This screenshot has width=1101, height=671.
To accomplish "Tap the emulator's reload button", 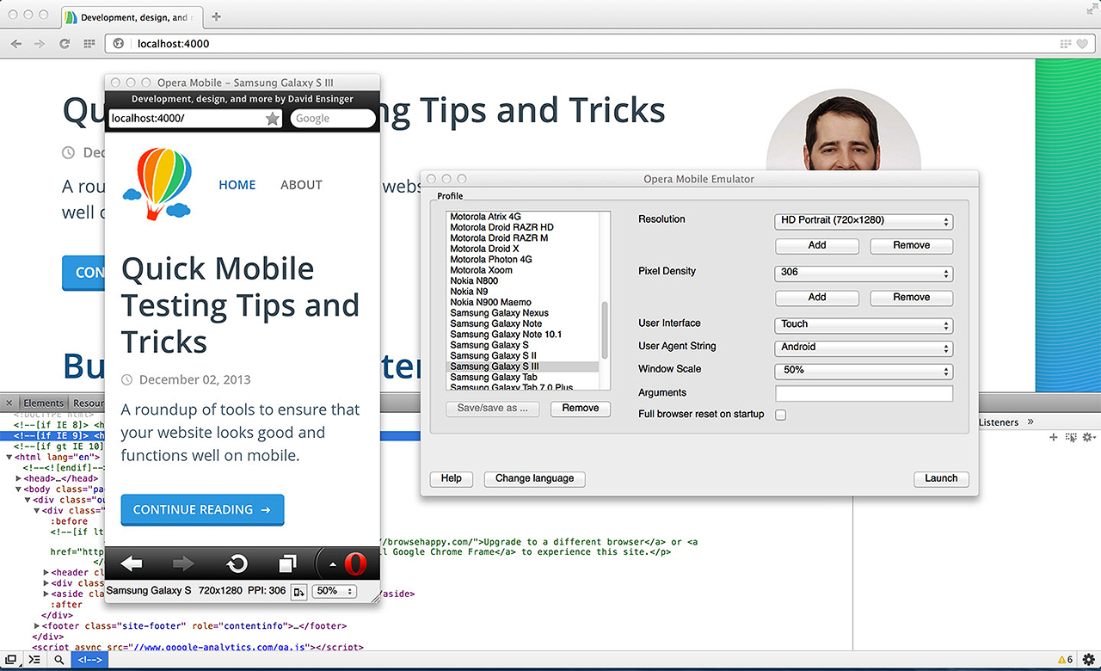I will (237, 564).
